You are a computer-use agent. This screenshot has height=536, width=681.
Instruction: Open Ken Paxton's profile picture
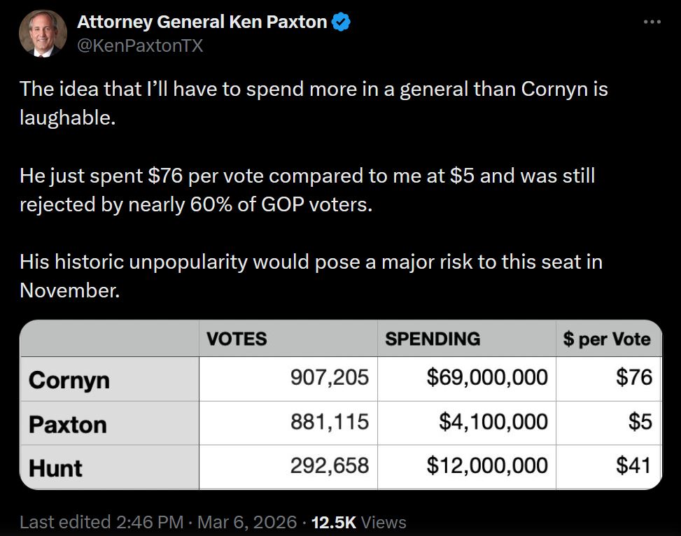tap(43, 33)
